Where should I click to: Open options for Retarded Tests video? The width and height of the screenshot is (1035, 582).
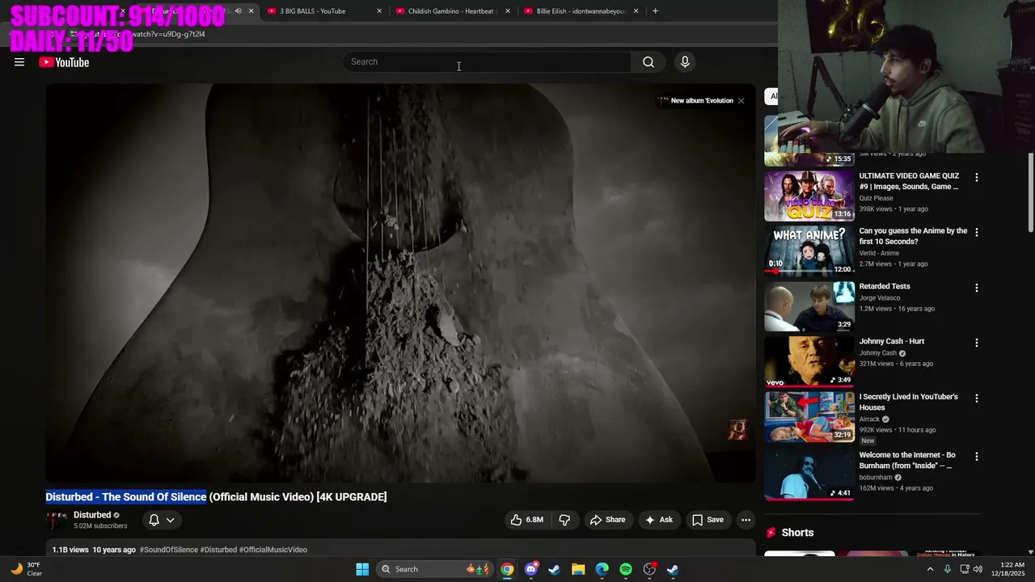[x=976, y=288]
